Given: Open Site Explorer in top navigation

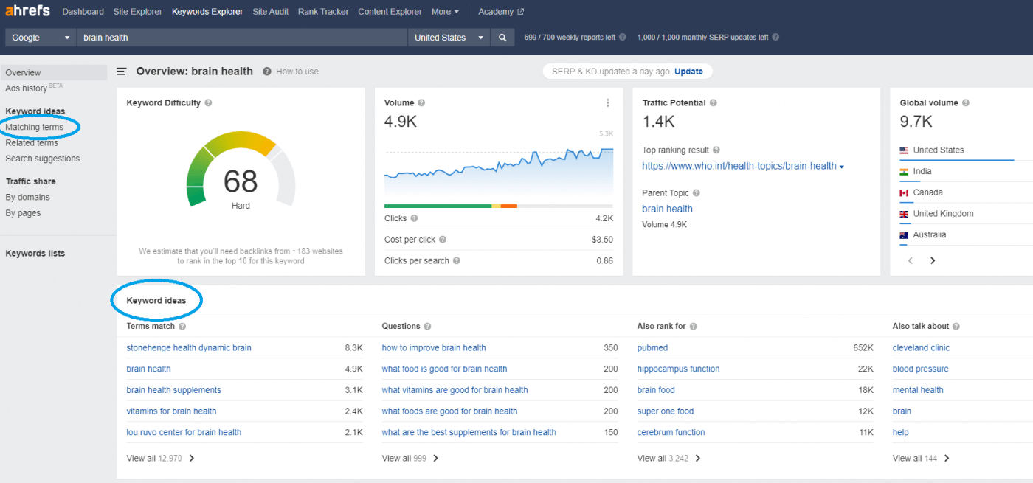Looking at the screenshot, I should pyautogui.click(x=138, y=12).
